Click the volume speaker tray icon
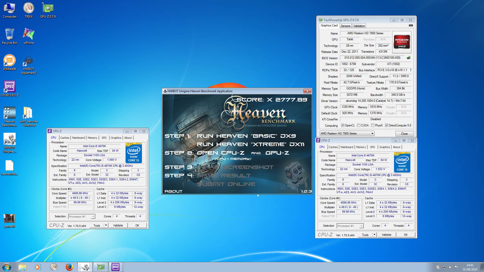 (x=450, y=267)
